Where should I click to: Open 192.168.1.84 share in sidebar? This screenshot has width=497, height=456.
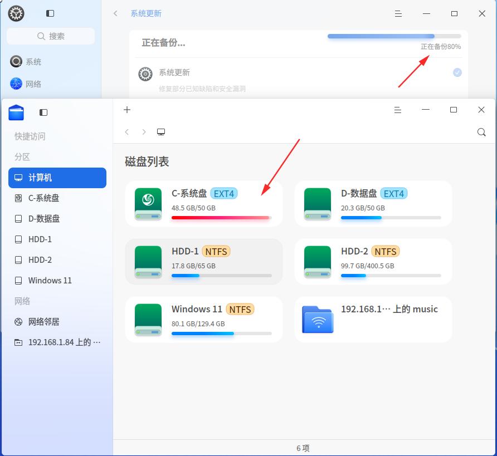click(x=57, y=342)
